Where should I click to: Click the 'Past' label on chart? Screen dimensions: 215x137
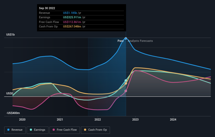click(x=120, y=41)
